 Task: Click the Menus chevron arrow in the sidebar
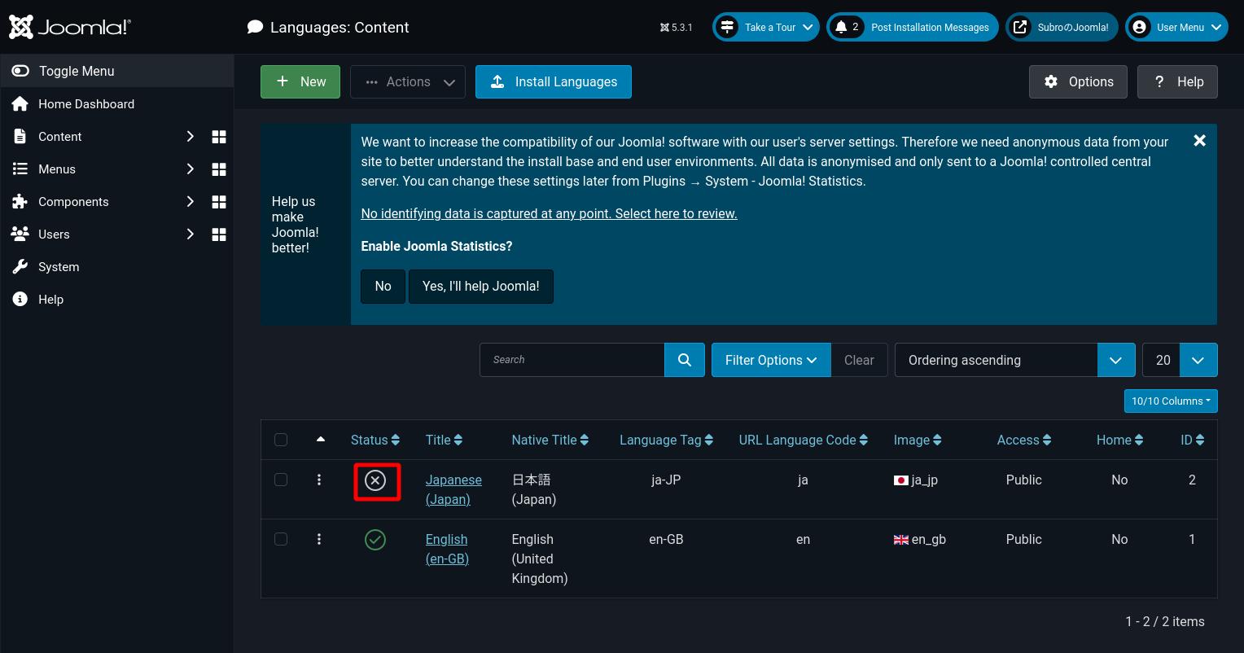[x=190, y=169]
